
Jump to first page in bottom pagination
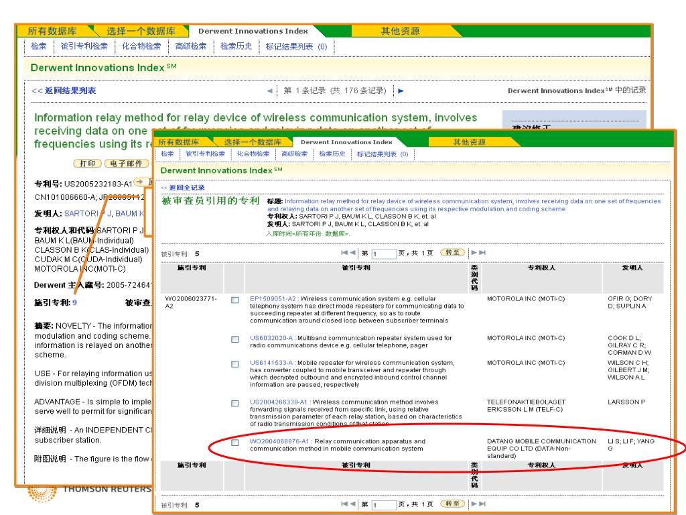[344, 504]
